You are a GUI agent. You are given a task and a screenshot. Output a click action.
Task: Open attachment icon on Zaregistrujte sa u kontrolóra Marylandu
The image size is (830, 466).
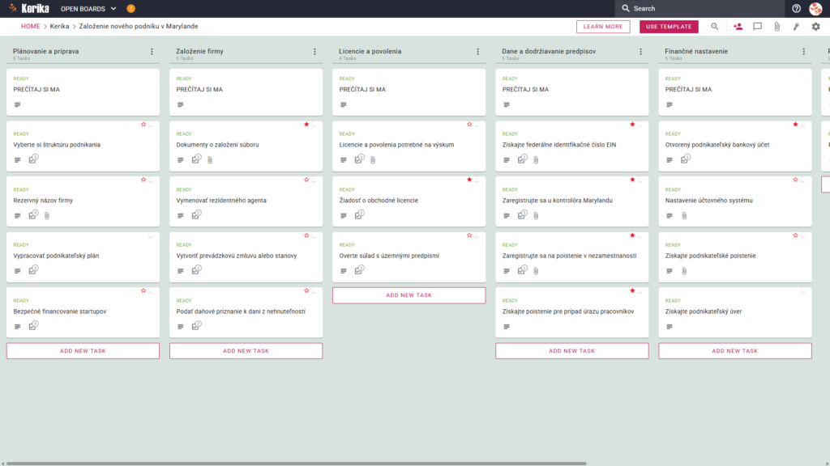point(537,215)
